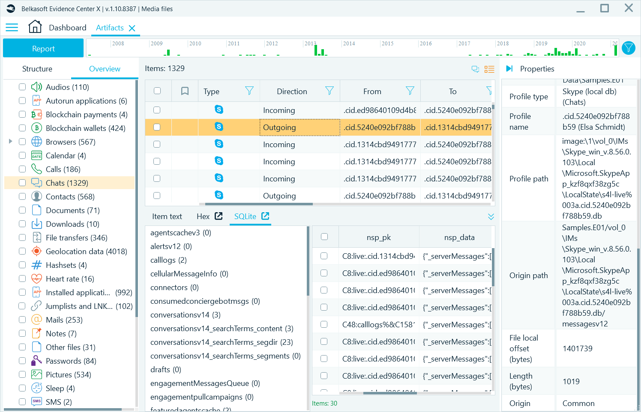Switch to list view layout icon
The width and height of the screenshot is (641, 412).
tap(489, 69)
